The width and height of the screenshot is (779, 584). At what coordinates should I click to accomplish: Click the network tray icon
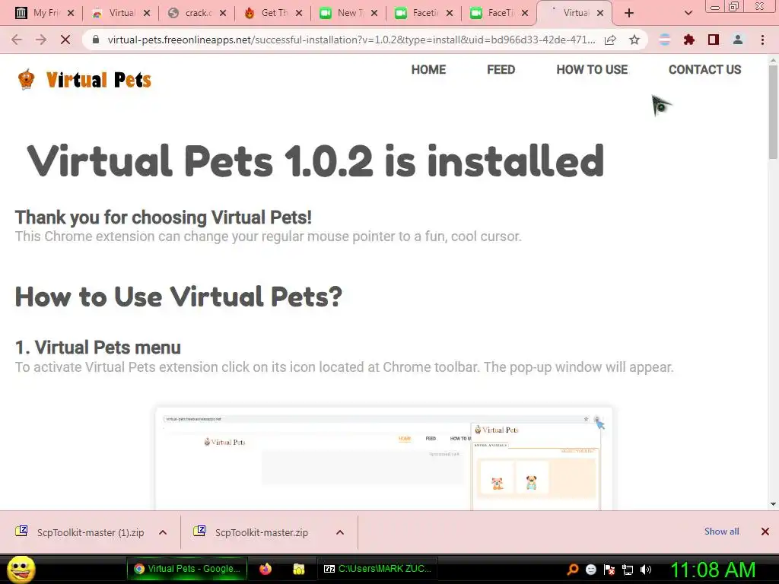click(628, 570)
